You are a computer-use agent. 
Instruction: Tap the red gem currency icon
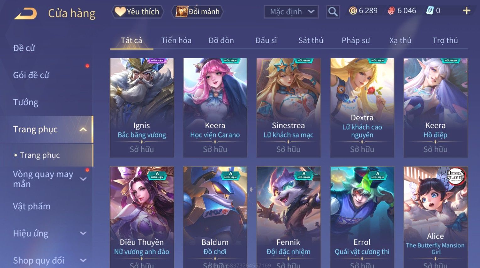pos(391,11)
